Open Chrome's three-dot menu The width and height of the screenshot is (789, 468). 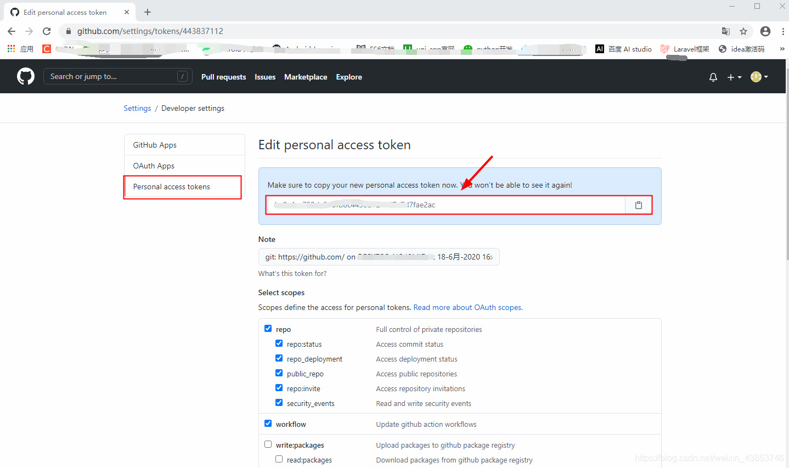click(x=783, y=31)
